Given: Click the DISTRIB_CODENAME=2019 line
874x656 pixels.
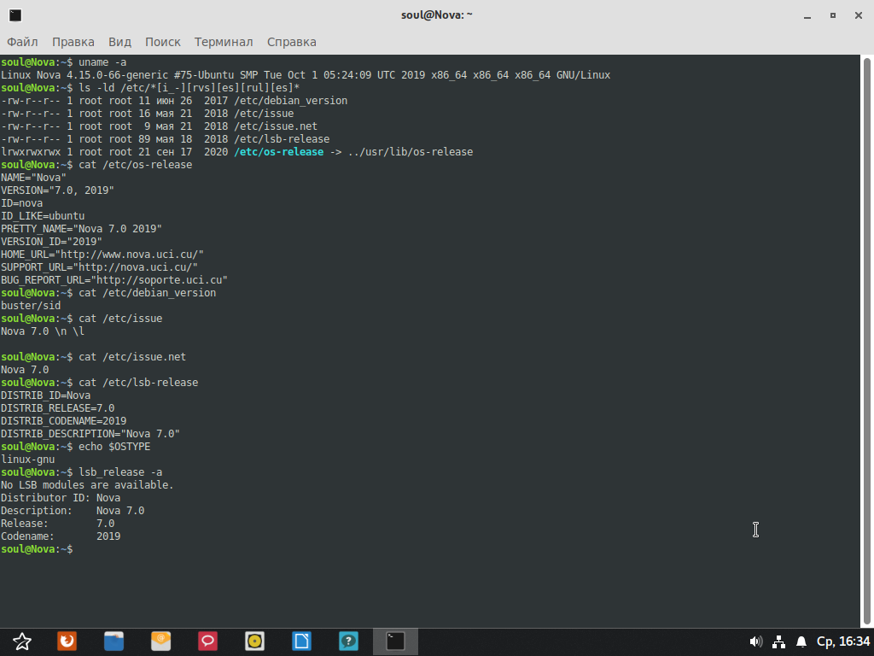Looking at the screenshot, I should pos(63,420).
